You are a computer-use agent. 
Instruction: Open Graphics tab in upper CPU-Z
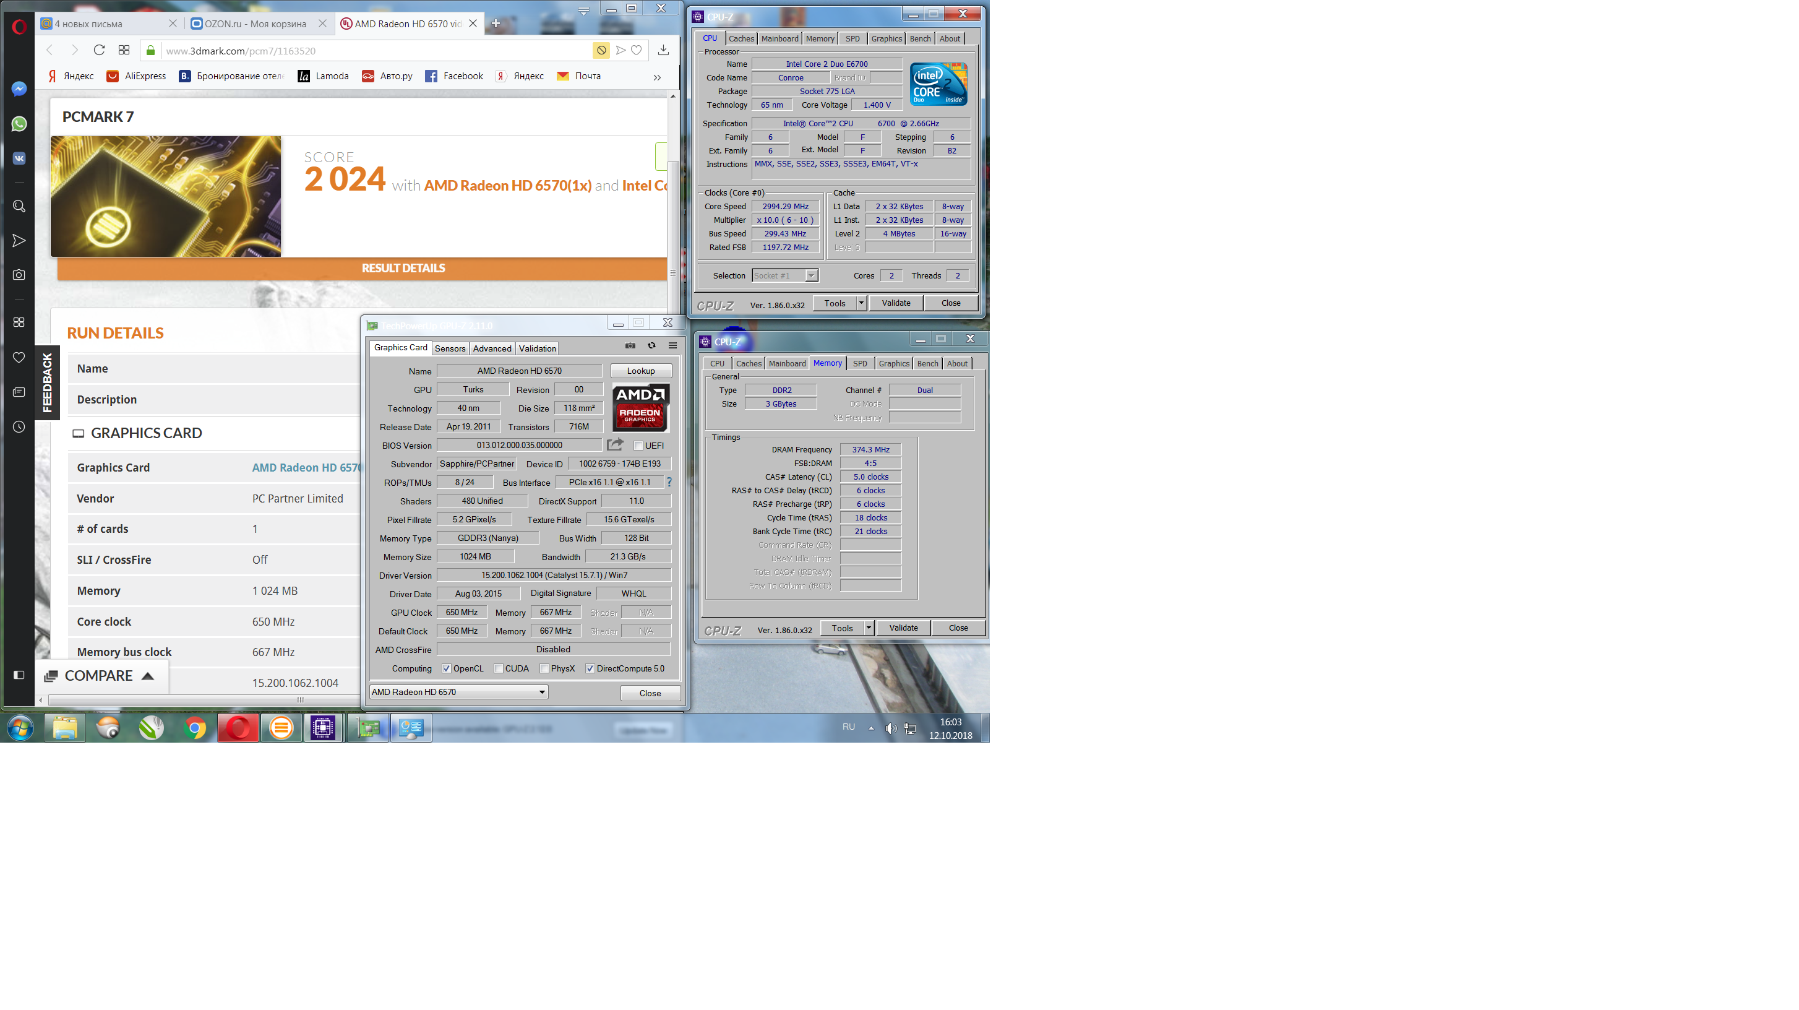click(887, 38)
